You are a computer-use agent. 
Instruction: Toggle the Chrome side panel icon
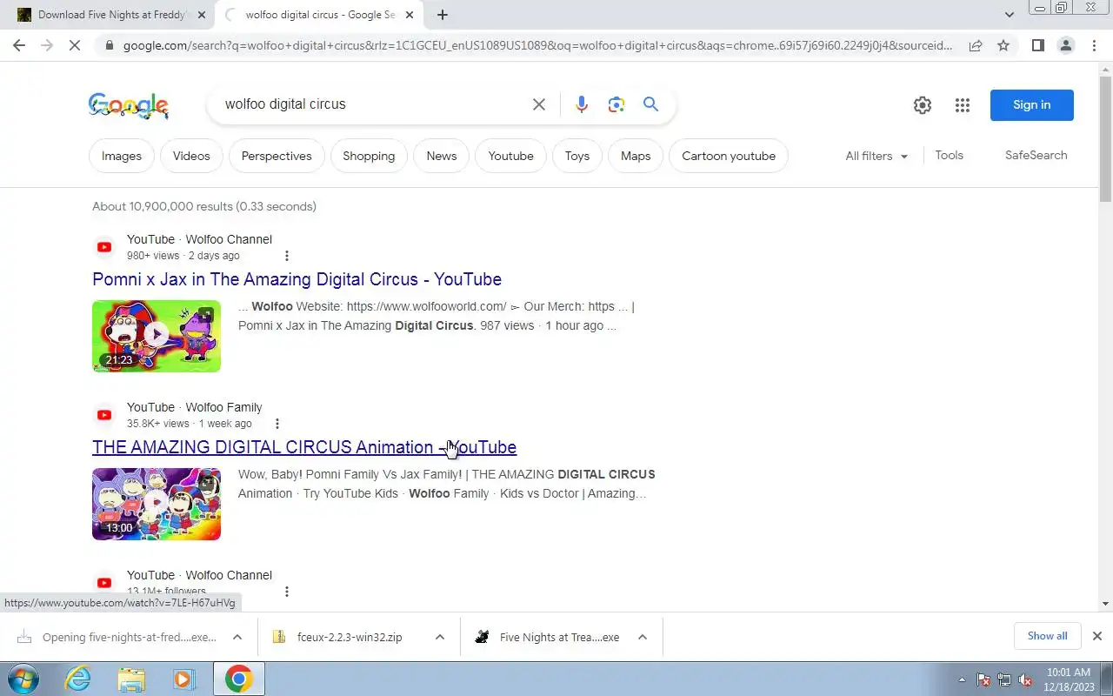click(1037, 45)
